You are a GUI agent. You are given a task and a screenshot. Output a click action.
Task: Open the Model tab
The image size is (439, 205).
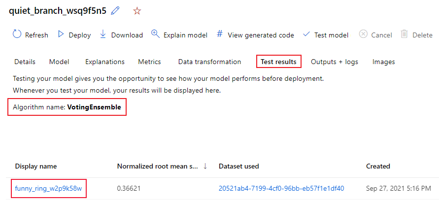click(59, 62)
